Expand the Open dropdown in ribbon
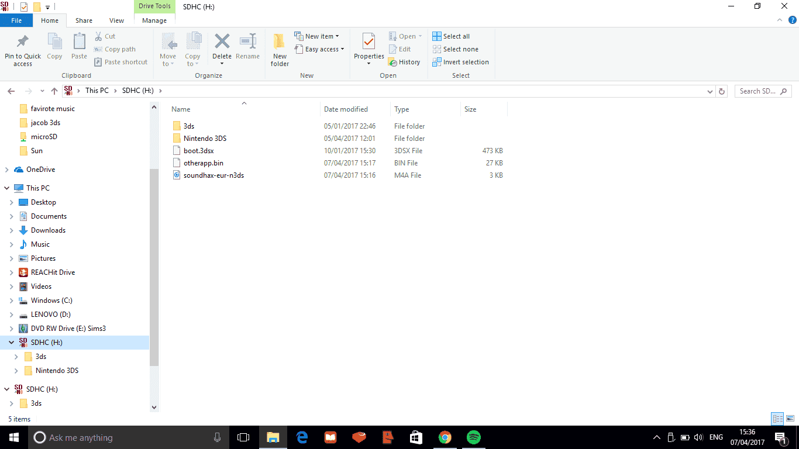Screen dimensions: 799x449 [405, 36]
